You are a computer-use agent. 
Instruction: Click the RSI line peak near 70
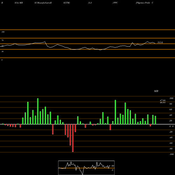click(x=45, y=42)
